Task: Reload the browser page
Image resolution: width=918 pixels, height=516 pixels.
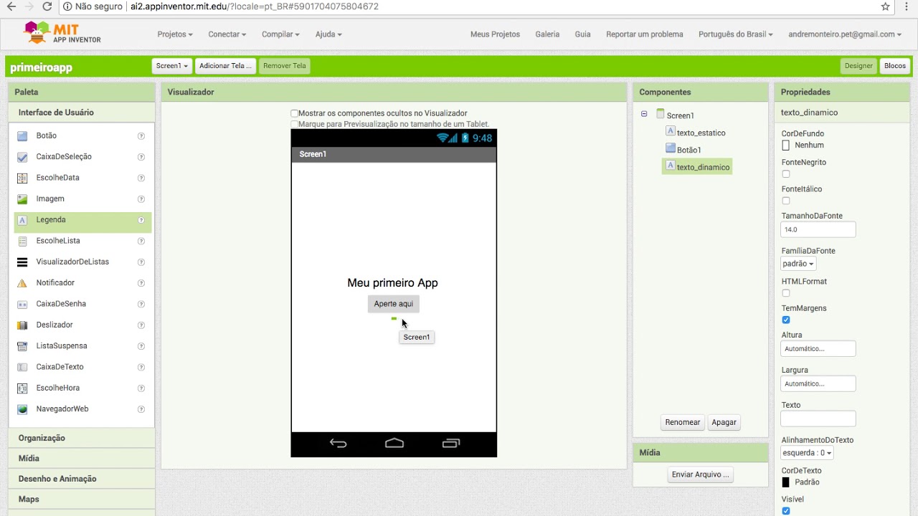Action: pos(47,6)
